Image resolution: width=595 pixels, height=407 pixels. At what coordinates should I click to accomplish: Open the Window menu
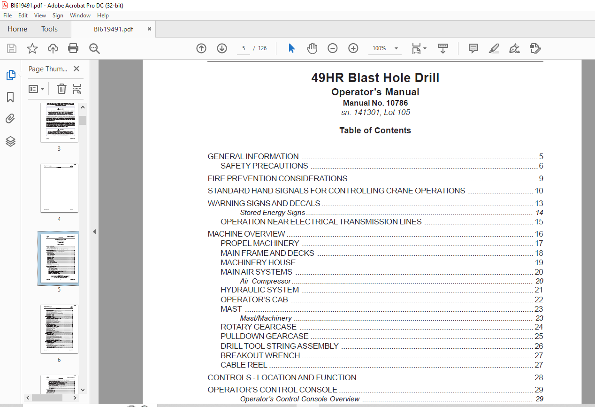(x=80, y=15)
